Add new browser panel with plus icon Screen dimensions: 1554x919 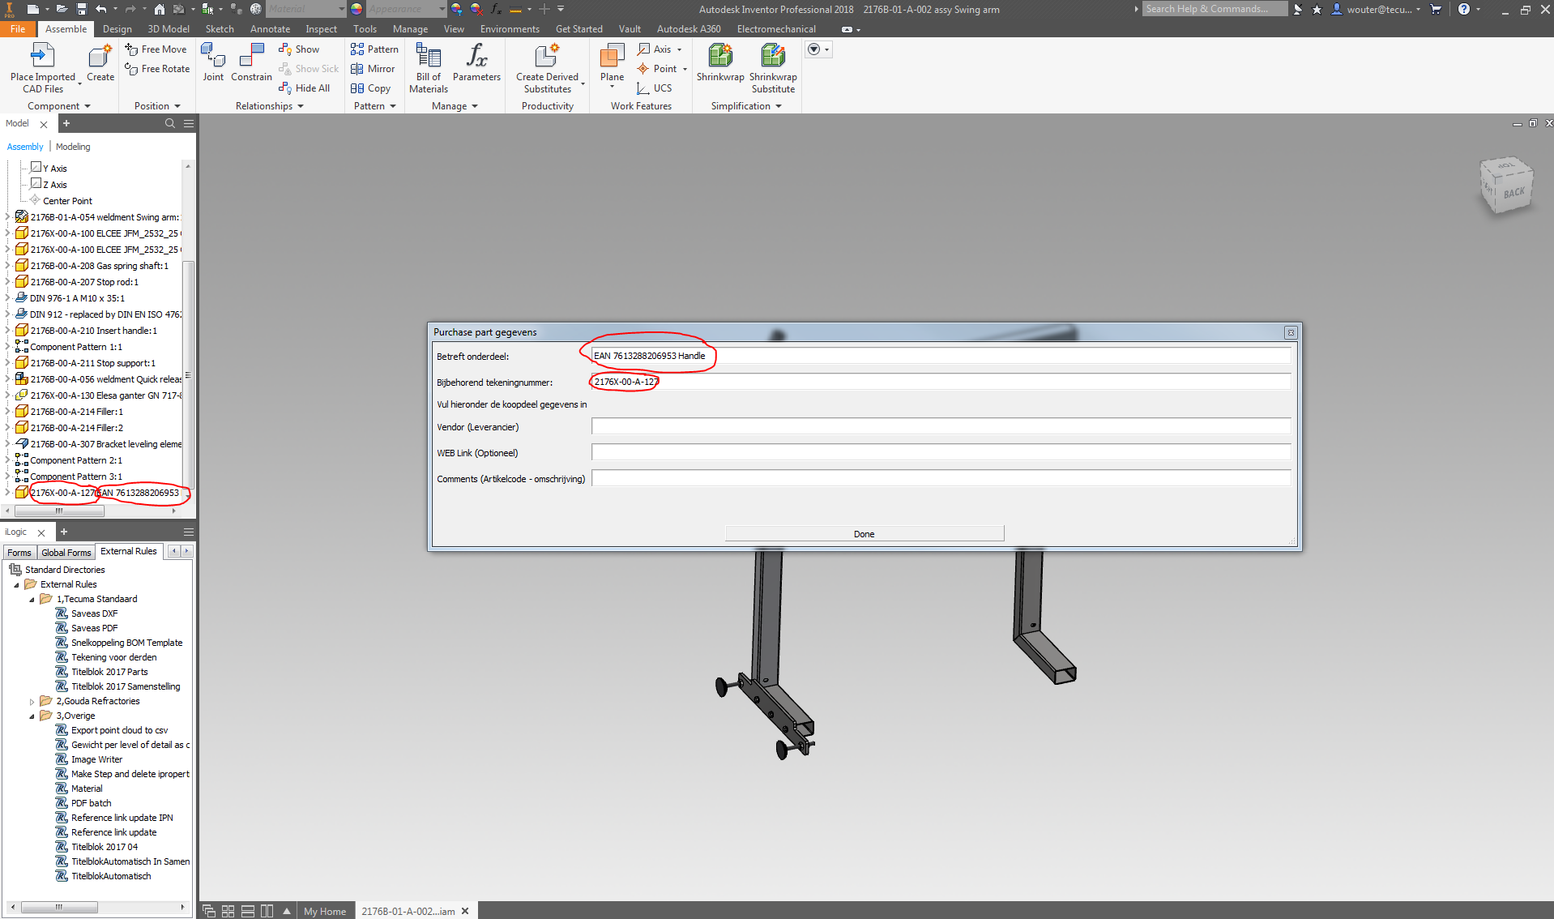point(66,123)
